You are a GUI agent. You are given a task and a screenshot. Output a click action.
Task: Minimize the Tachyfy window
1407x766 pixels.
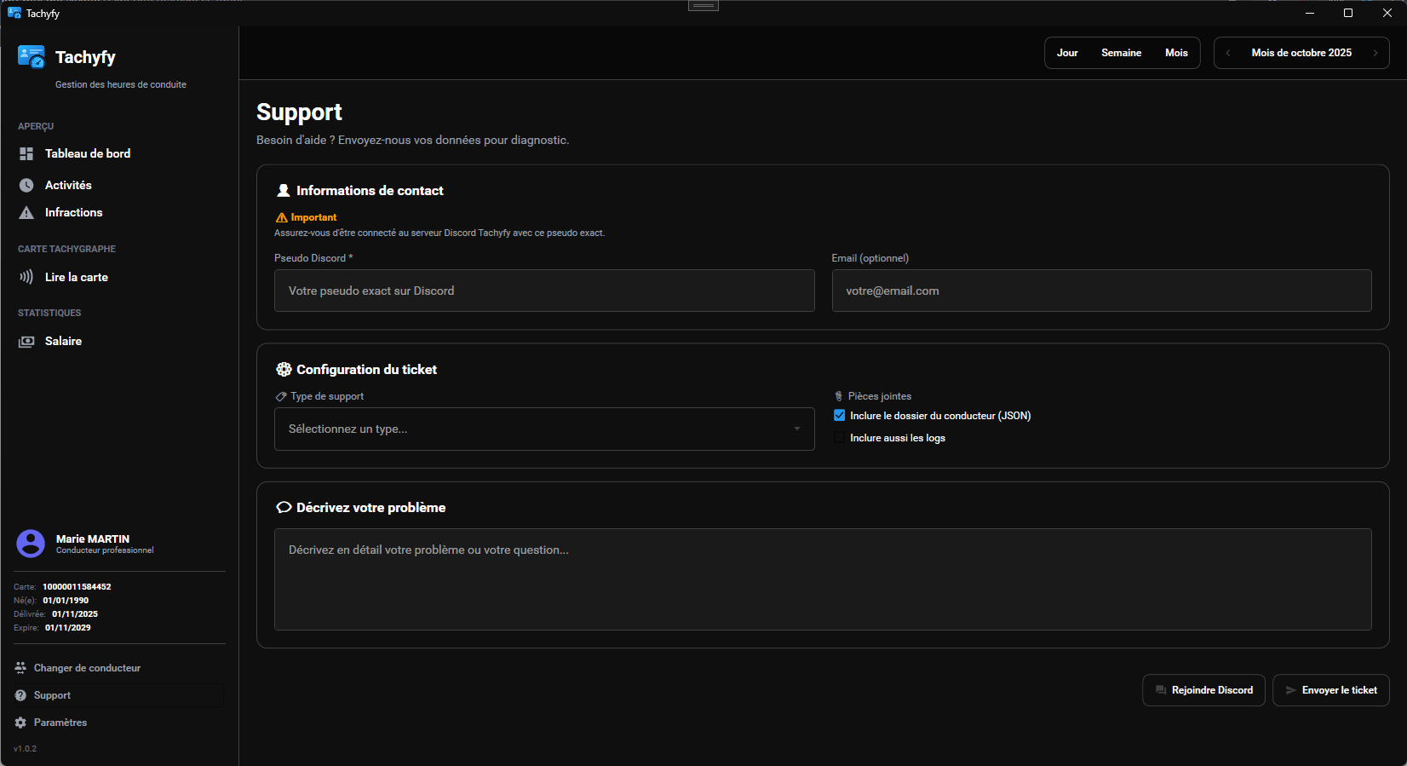coord(1310,13)
